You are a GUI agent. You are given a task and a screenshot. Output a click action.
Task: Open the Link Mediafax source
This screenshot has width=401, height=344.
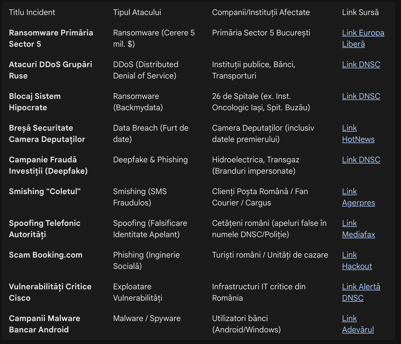click(x=358, y=234)
